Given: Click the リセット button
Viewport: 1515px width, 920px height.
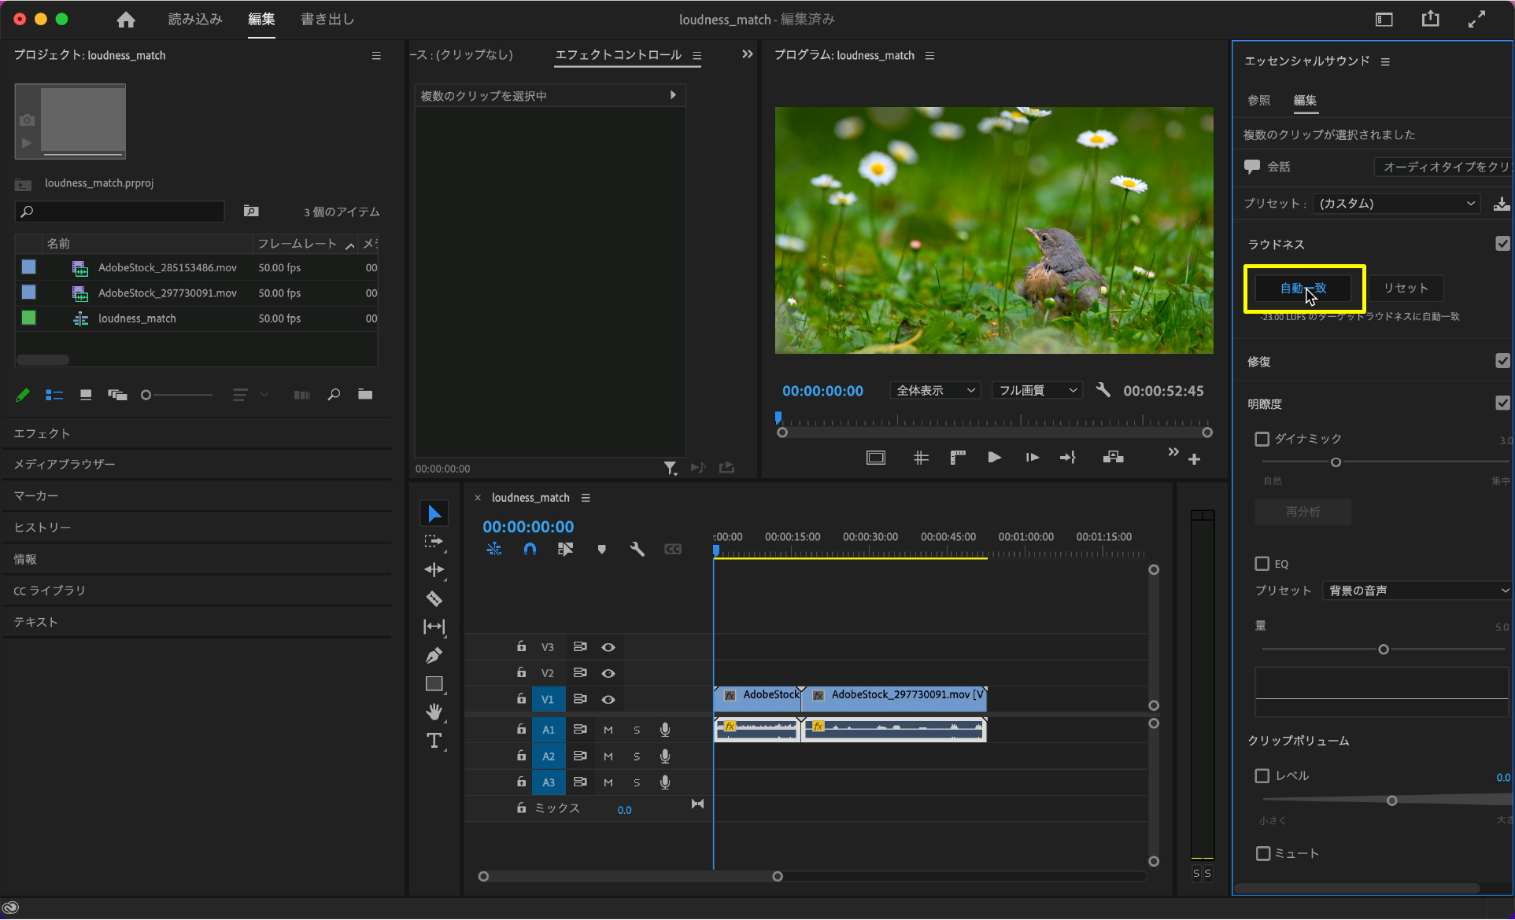Looking at the screenshot, I should 1406,289.
